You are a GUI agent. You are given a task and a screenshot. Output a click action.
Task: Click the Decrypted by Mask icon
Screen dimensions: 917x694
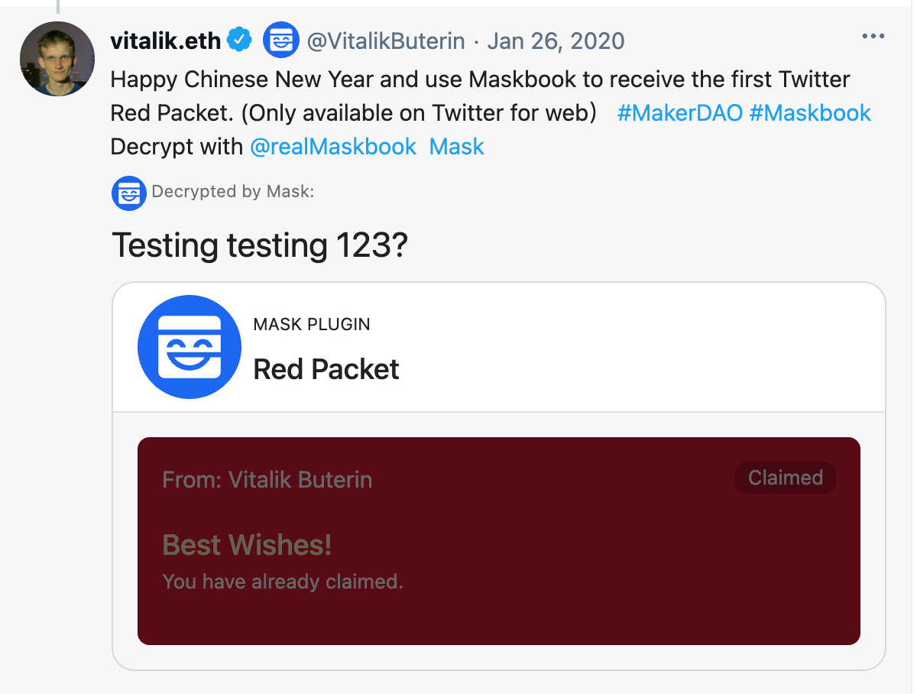pos(128,193)
